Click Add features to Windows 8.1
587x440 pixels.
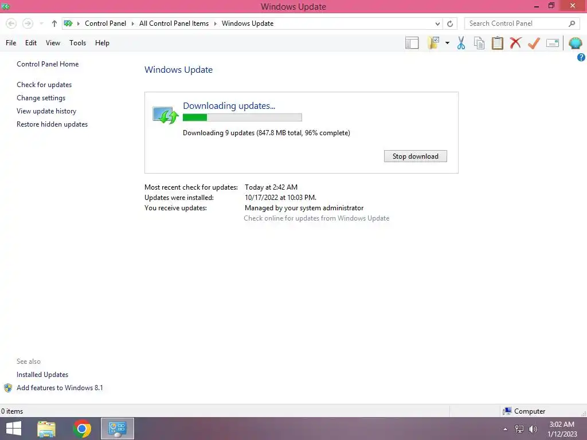[x=60, y=388]
